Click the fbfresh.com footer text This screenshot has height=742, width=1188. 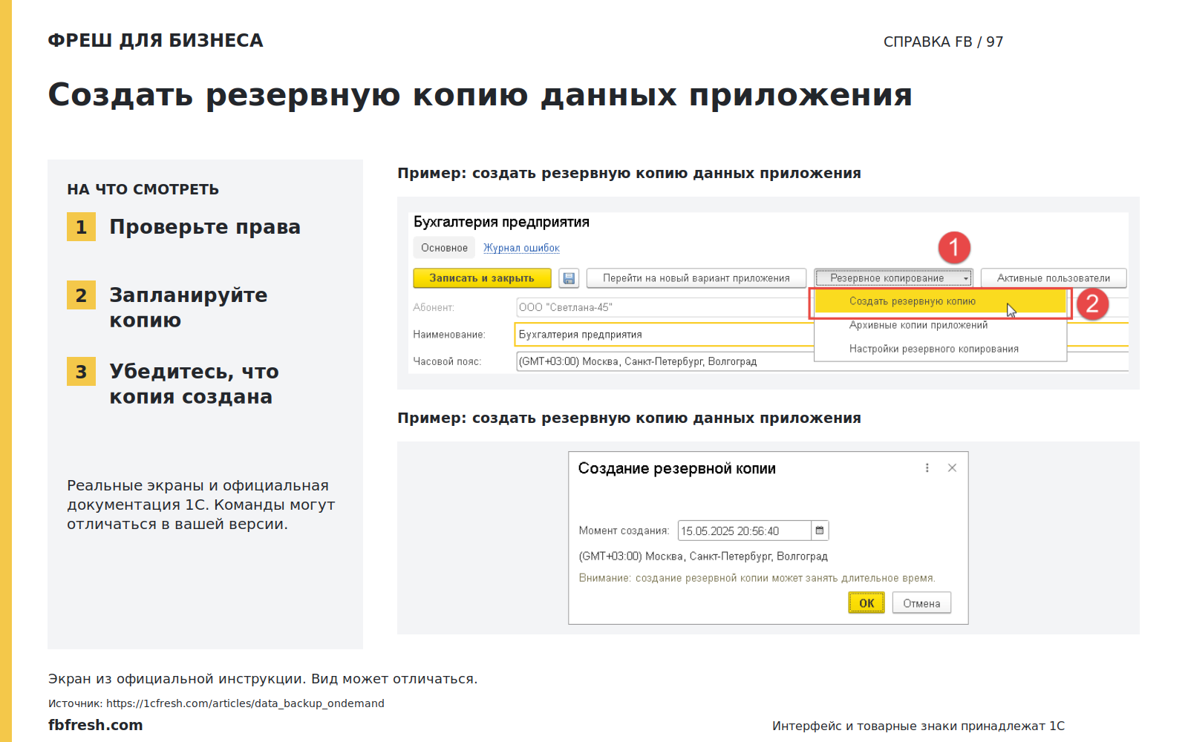(x=95, y=725)
